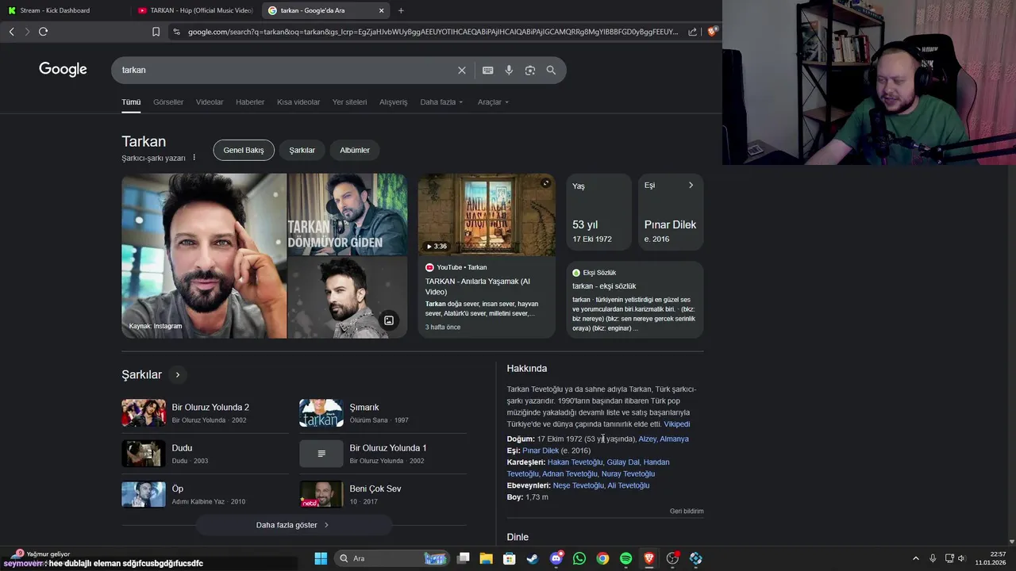Open Google Chrome from the taskbar
The width and height of the screenshot is (1016, 571).
602,558
